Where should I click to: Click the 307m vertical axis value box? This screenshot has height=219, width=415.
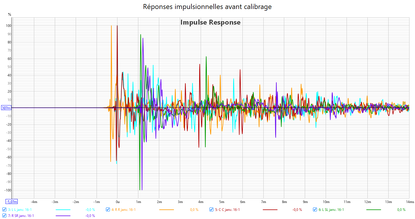pyautogui.click(x=6, y=108)
